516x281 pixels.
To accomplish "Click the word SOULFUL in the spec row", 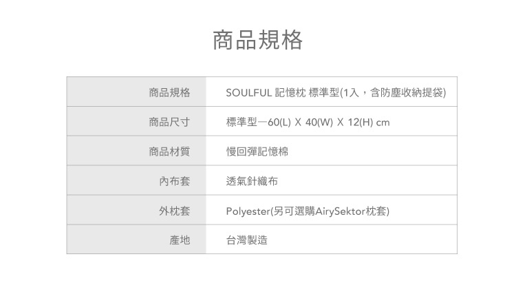I will click(x=248, y=93).
